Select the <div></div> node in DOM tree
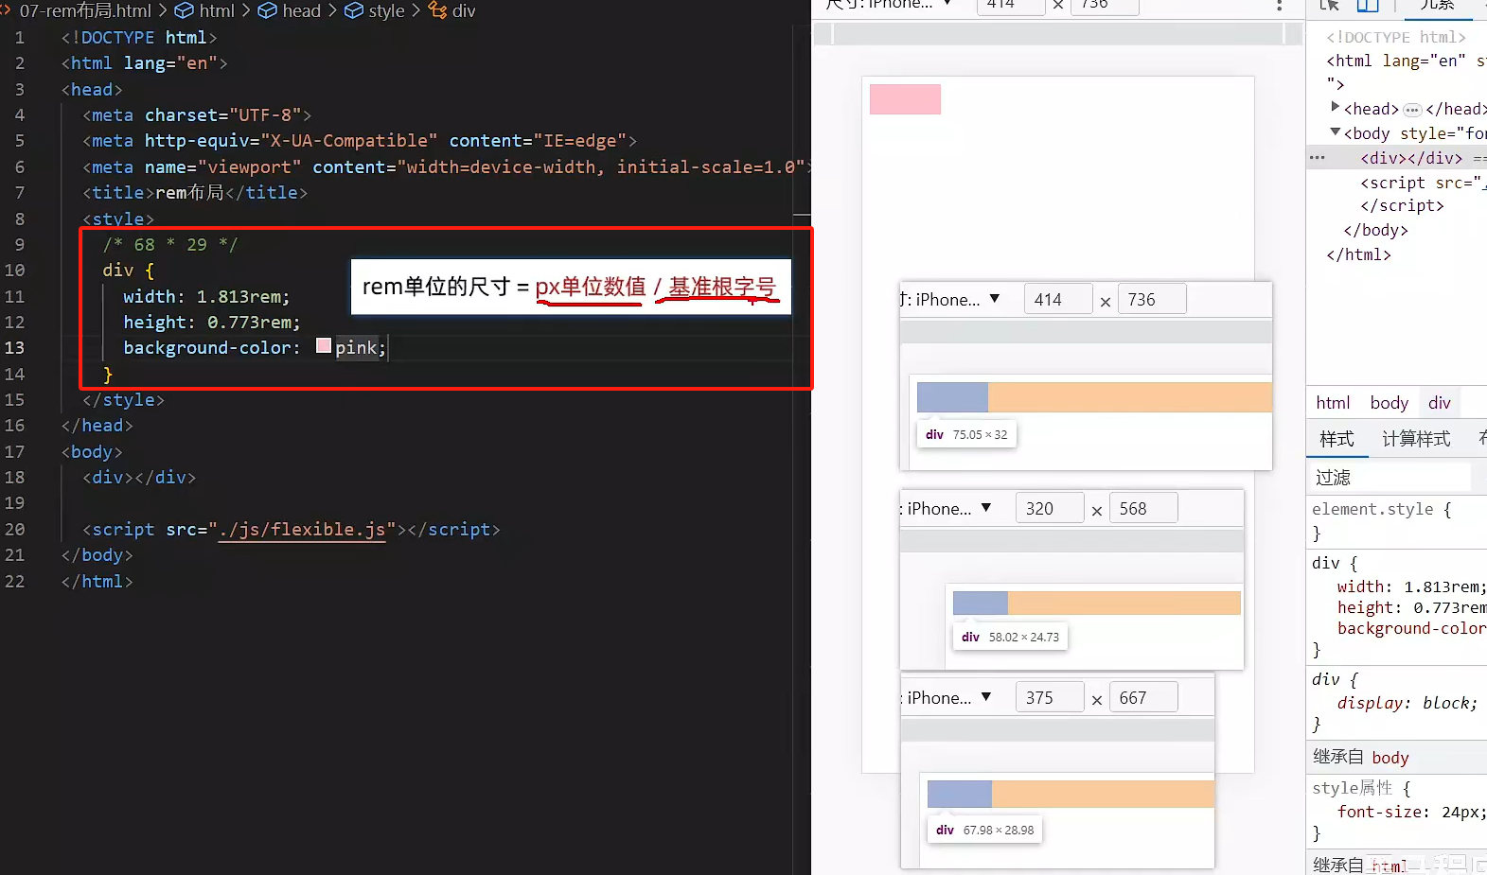Image resolution: width=1487 pixels, height=875 pixels. coord(1411,158)
